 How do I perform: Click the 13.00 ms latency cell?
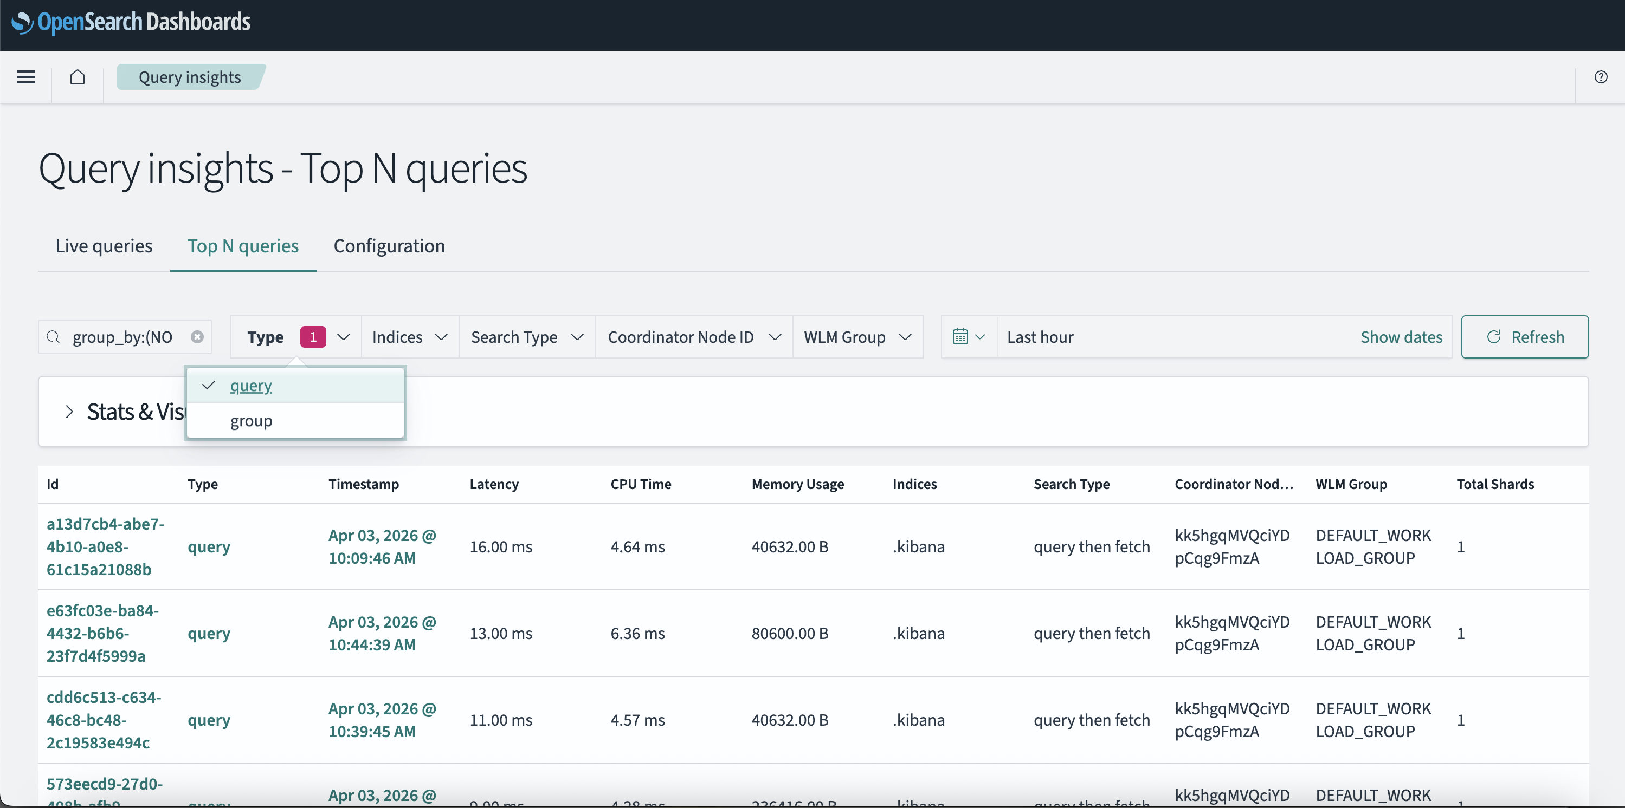pos(501,634)
